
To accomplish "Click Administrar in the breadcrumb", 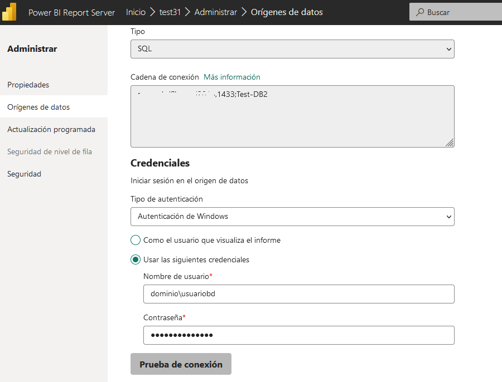I will tap(215, 12).
